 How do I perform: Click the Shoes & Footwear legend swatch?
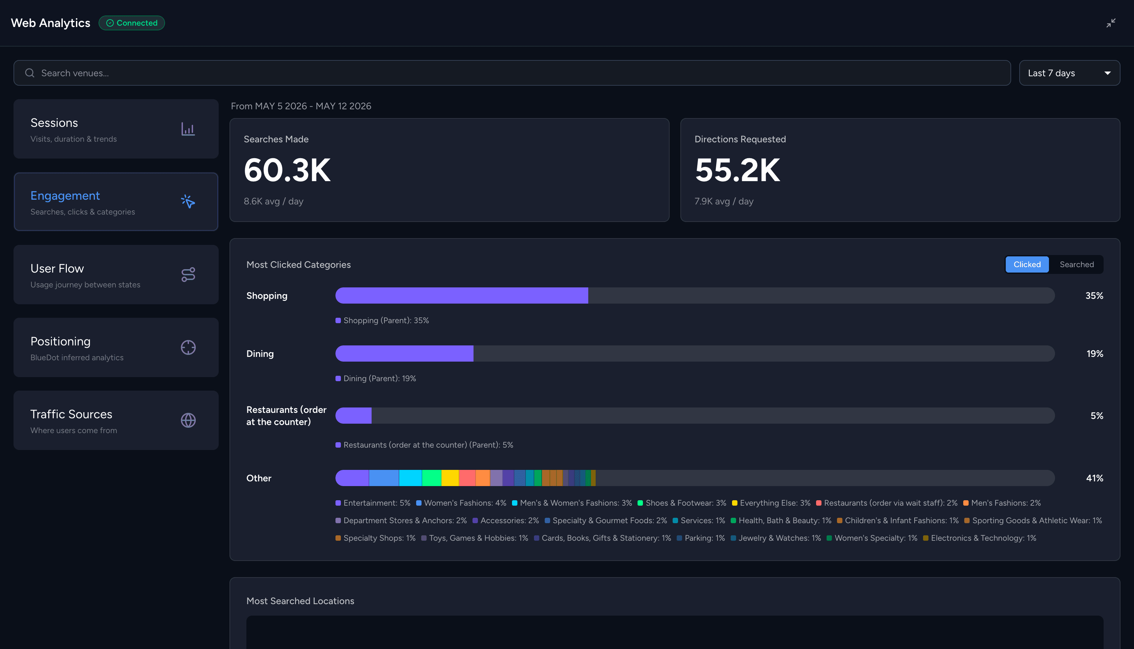[x=640, y=503]
